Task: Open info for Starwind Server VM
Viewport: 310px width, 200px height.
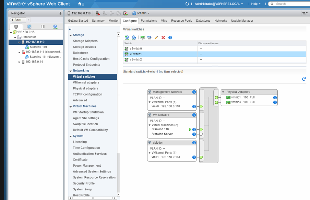Action: [194, 134]
